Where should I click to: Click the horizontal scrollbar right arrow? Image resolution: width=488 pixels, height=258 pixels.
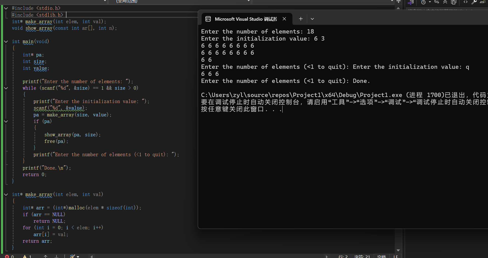[x=327, y=256]
